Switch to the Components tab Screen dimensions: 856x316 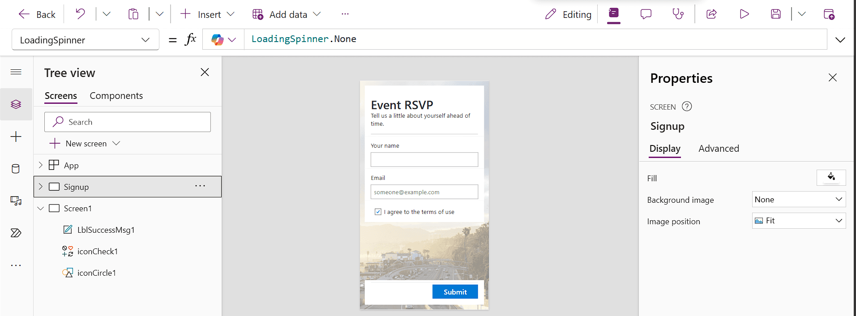(116, 96)
